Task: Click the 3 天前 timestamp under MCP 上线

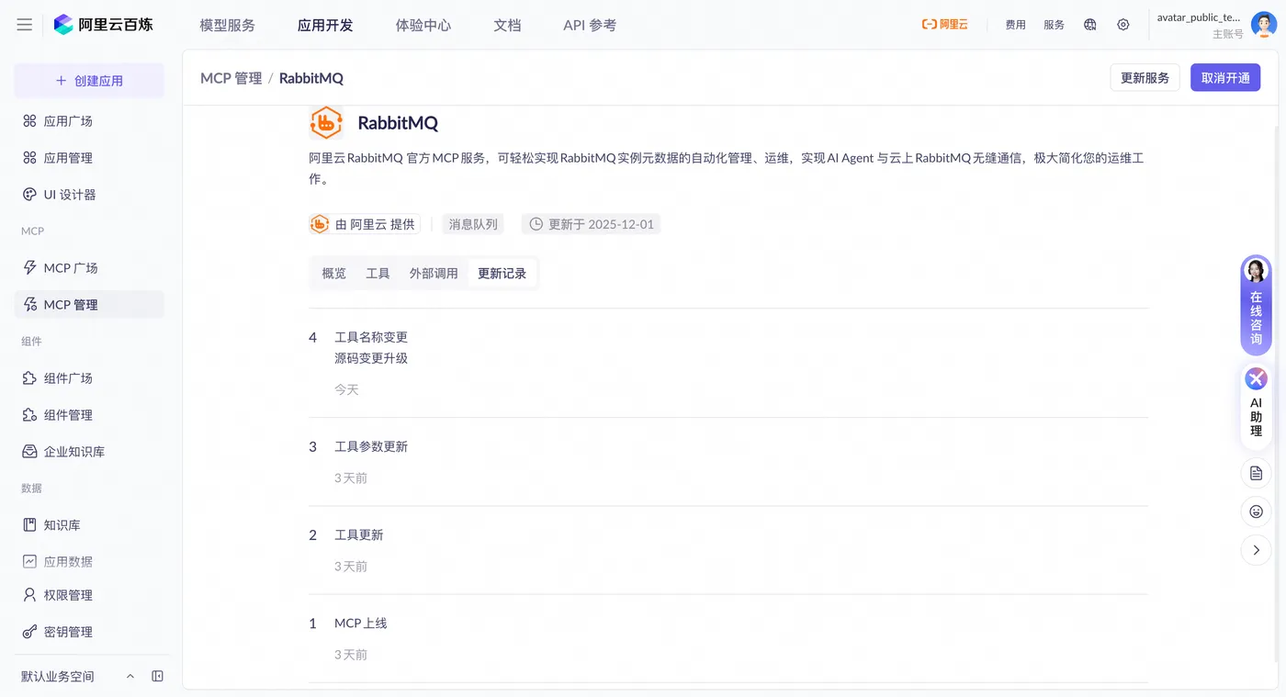Action: point(351,655)
